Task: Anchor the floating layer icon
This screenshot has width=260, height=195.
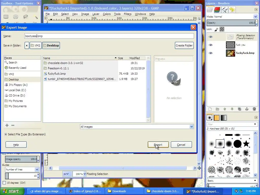Action: click(247, 109)
